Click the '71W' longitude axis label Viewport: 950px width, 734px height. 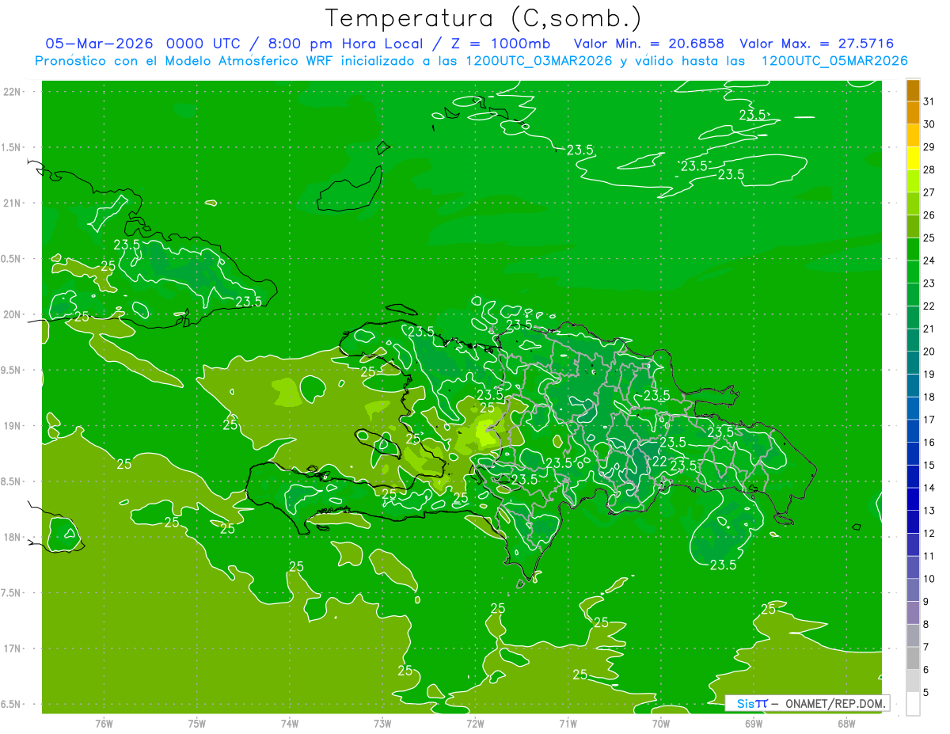[x=568, y=723]
